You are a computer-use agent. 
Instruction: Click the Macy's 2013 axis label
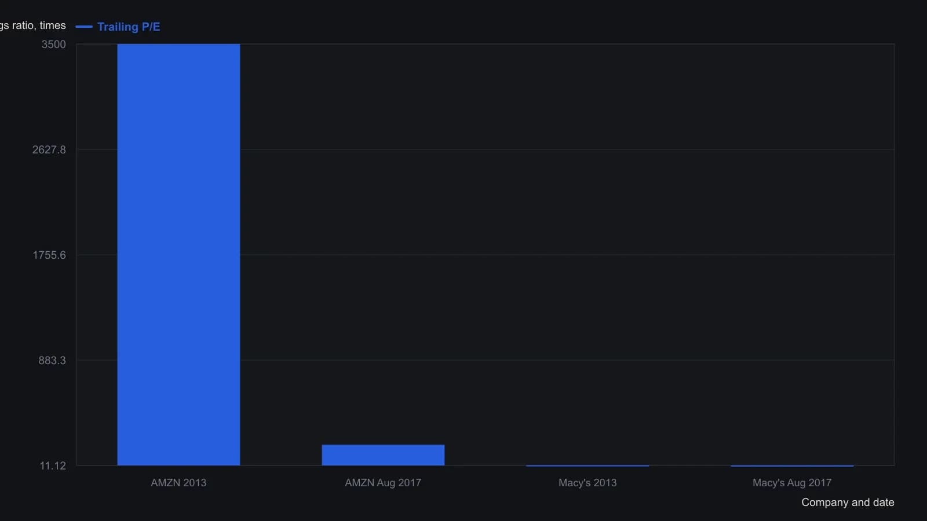point(587,483)
